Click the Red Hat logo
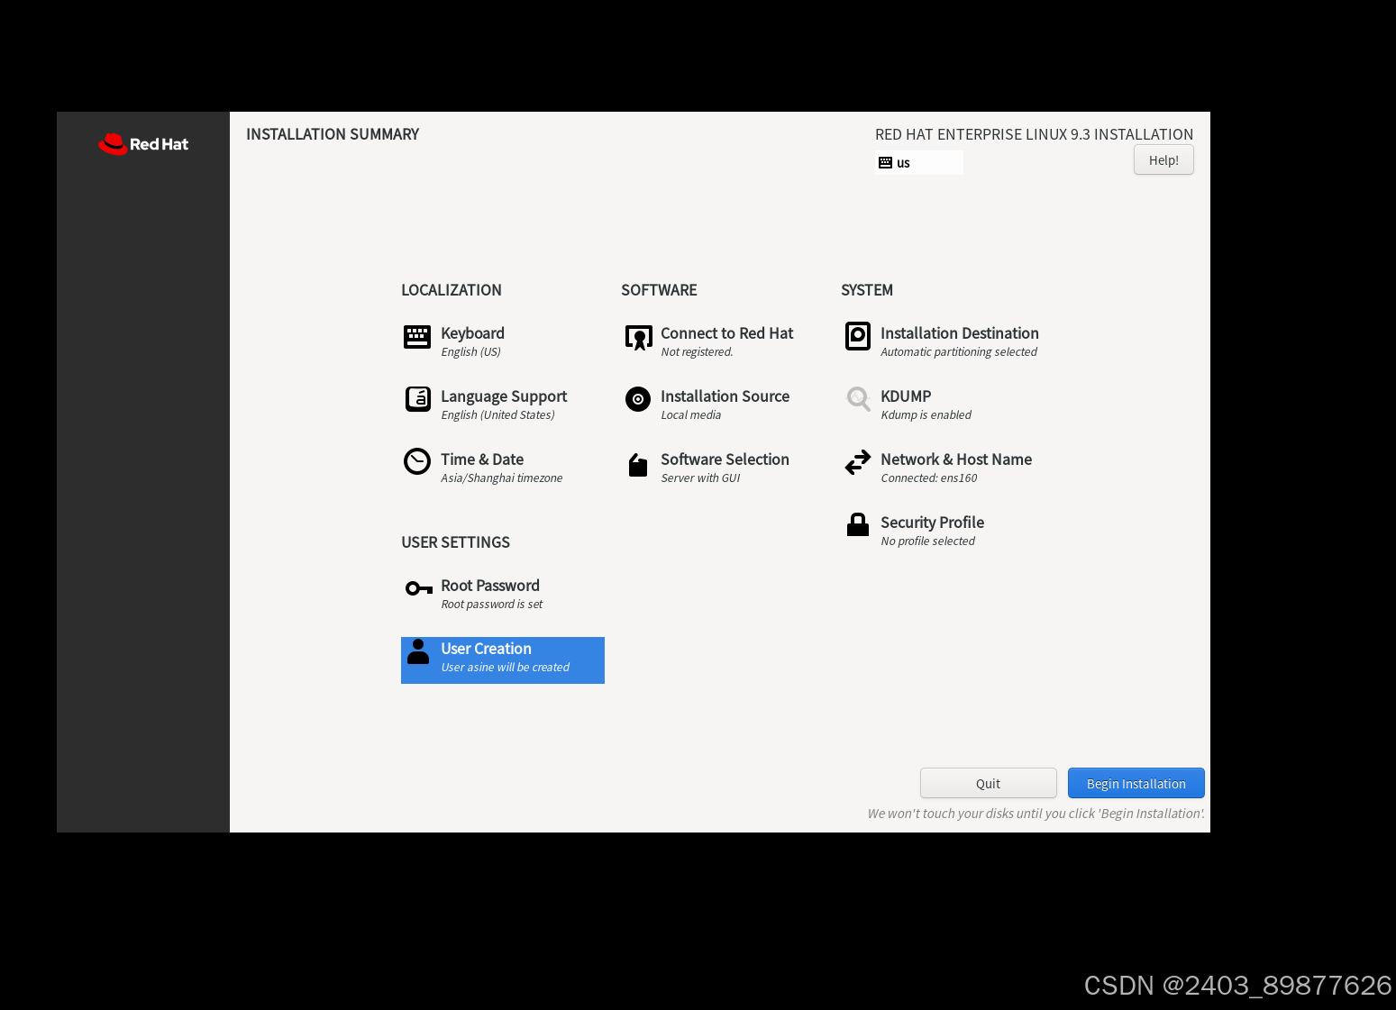 click(x=143, y=144)
